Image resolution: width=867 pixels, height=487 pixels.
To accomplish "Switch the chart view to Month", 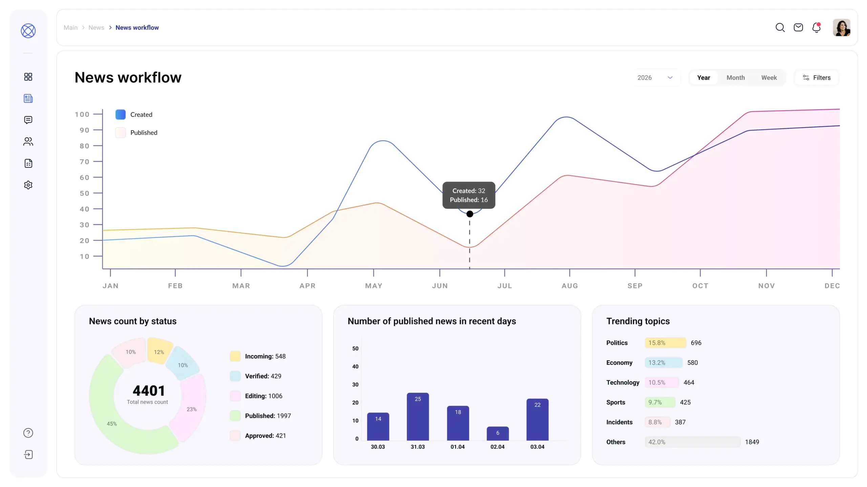I will click(736, 77).
